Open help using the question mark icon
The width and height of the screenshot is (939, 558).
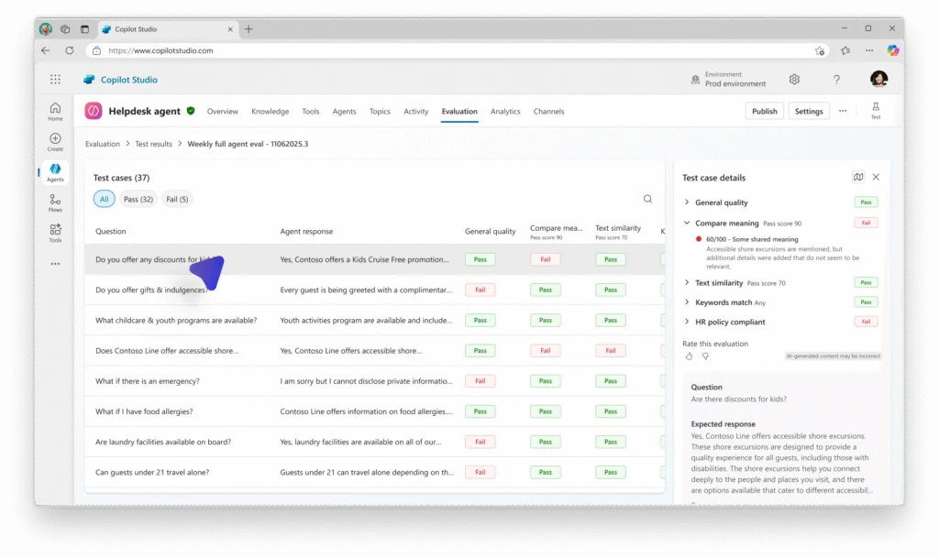click(x=836, y=80)
